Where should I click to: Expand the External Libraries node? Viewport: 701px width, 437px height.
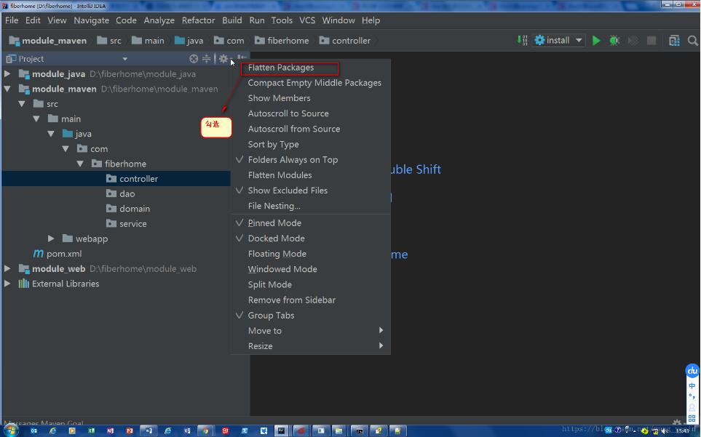pos(7,284)
